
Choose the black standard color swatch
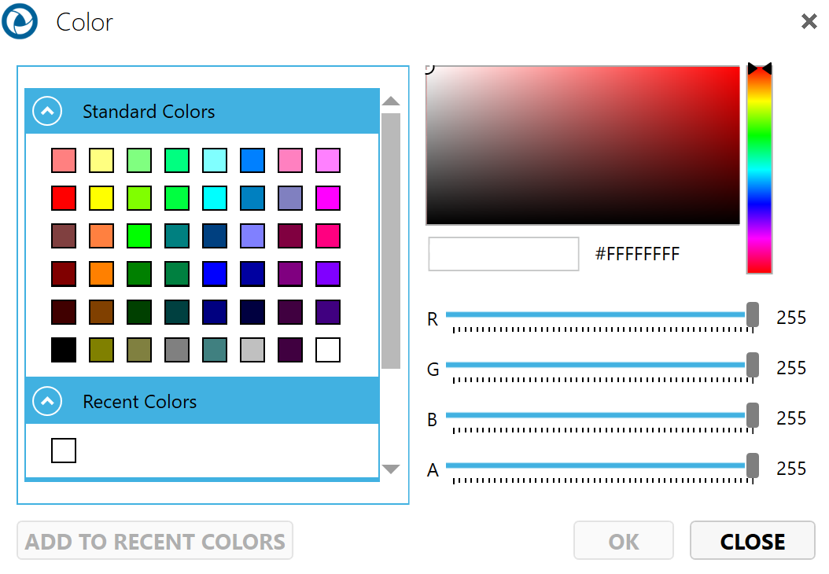(64, 350)
